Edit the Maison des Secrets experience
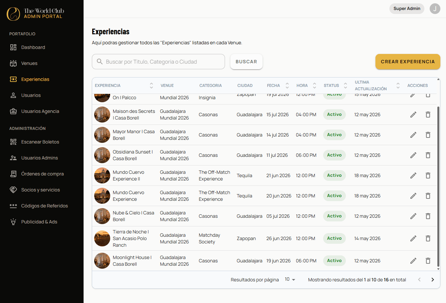The height and width of the screenshot is (303, 446). click(x=413, y=115)
